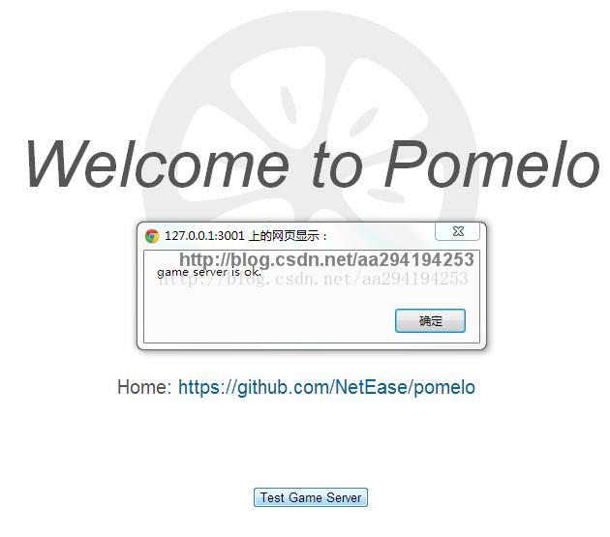610x537 pixels.
Task: Click the empty area inside the alert body
Action: [x=264, y=315]
